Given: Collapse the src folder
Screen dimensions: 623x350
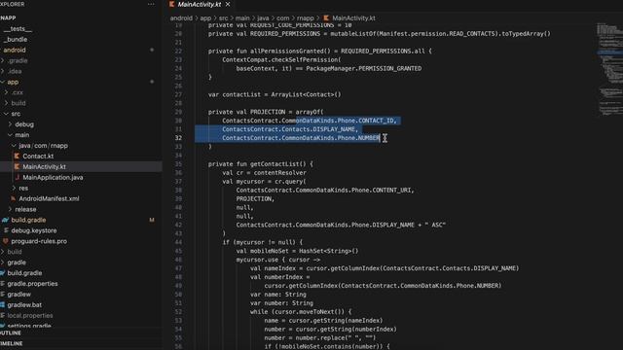Looking at the screenshot, I should click(x=6, y=114).
